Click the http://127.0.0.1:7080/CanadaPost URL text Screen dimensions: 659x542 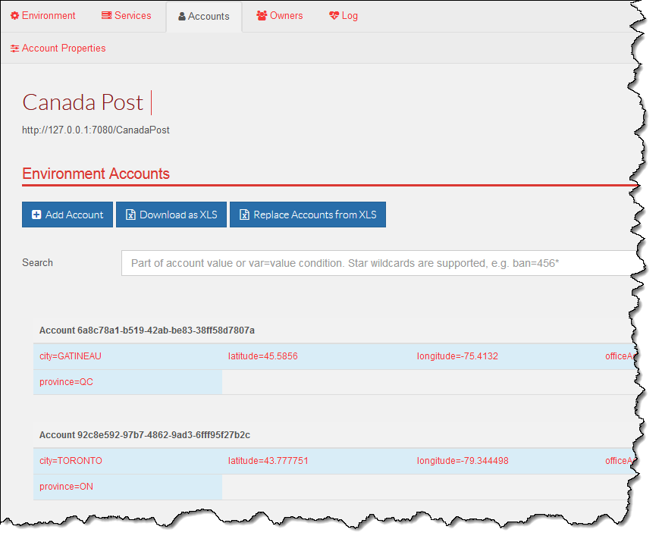[96, 130]
